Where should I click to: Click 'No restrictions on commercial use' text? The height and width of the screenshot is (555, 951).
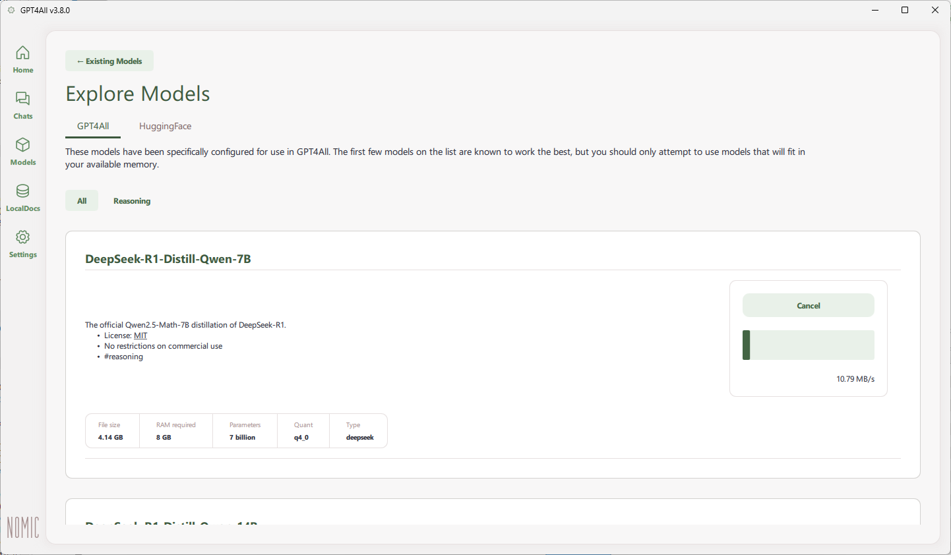coord(164,346)
